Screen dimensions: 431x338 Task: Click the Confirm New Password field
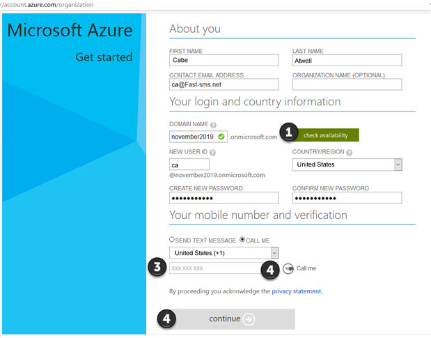pos(347,198)
